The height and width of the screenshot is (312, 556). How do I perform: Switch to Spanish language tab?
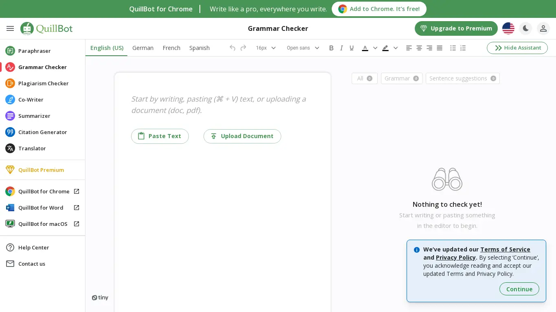[199, 48]
